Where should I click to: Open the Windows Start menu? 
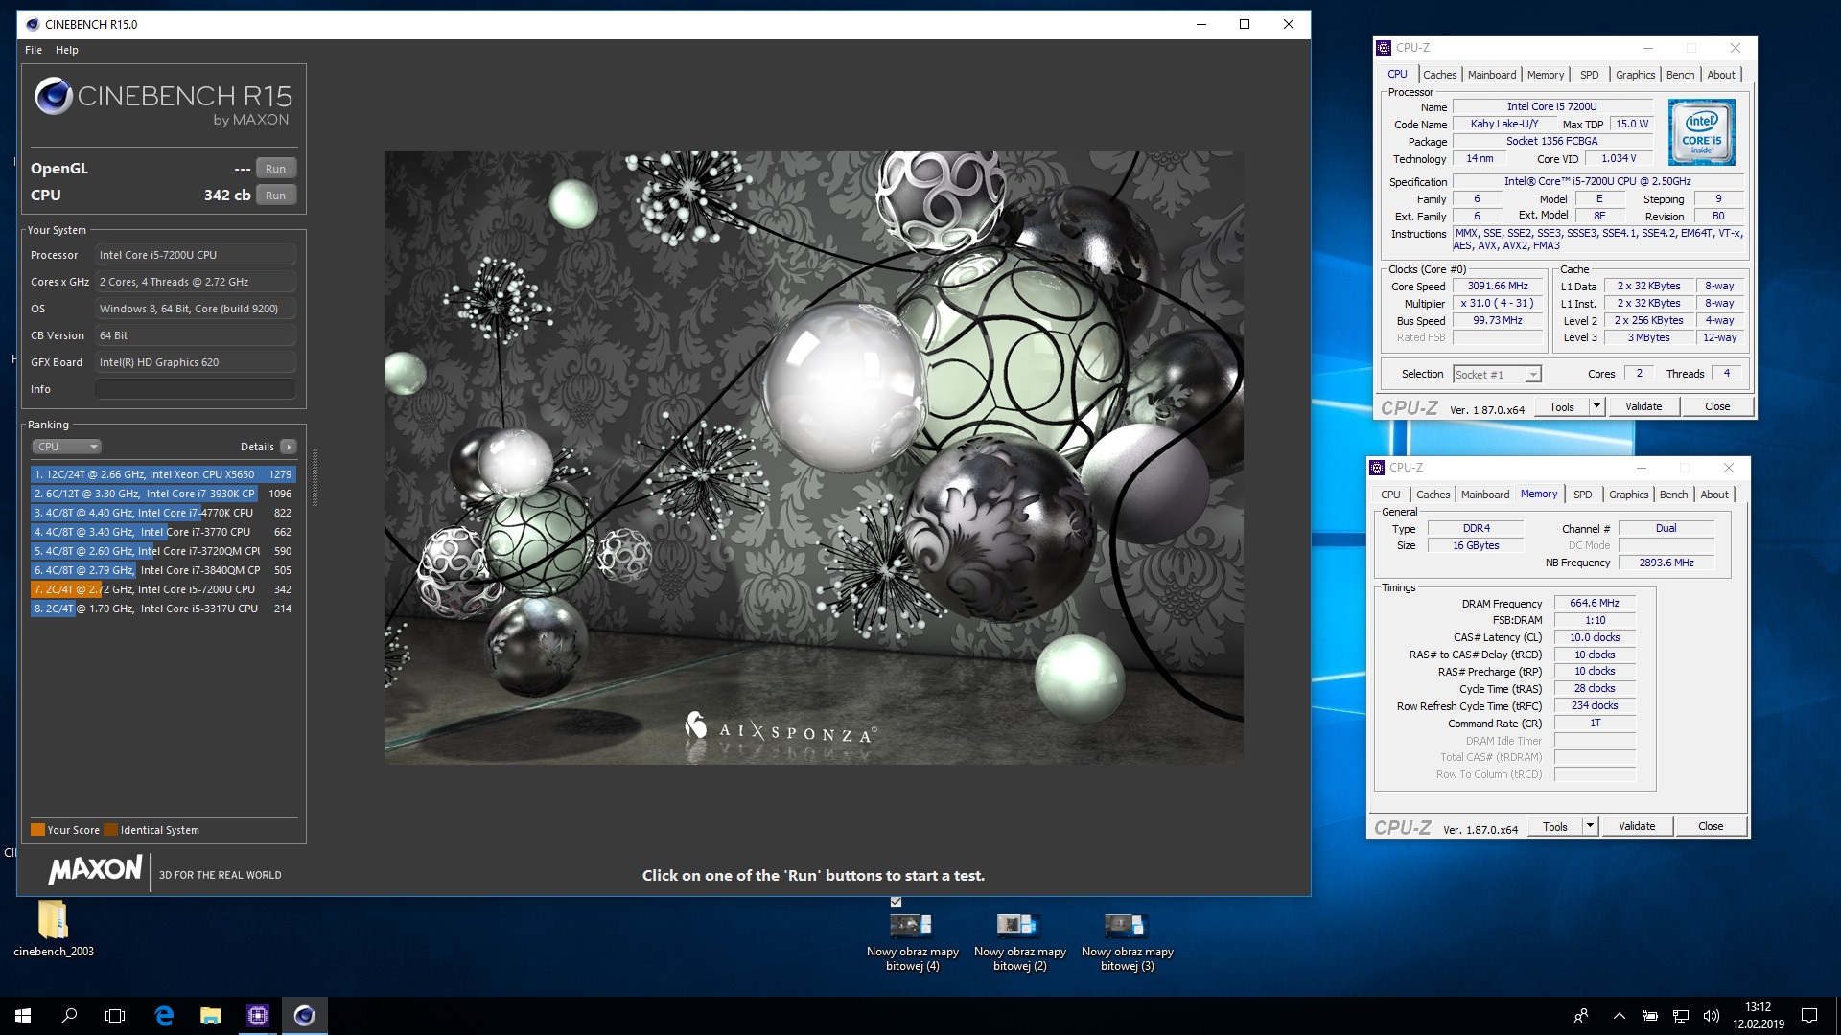(23, 1016)
